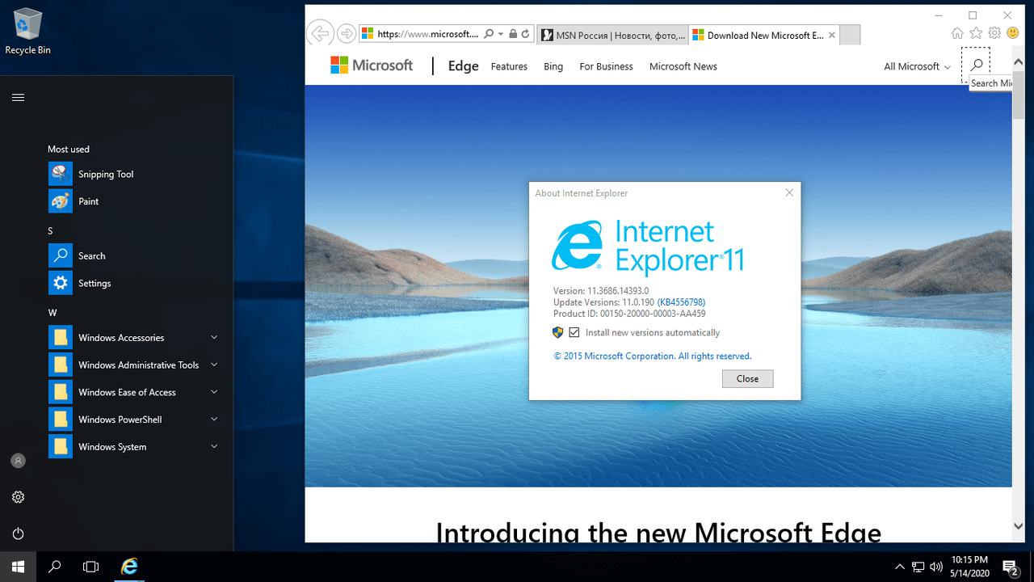
Task: Click the Microsoft logo on the page
Action: coord(372,65)
